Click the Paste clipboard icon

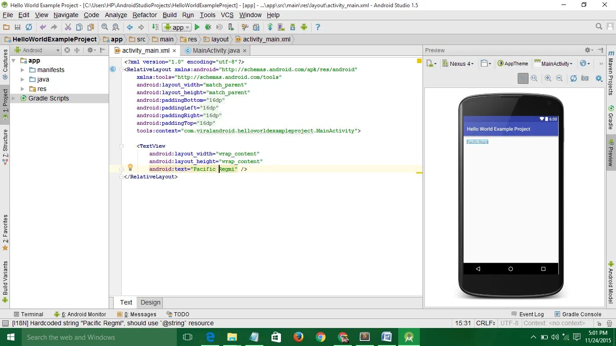point(91,27)
